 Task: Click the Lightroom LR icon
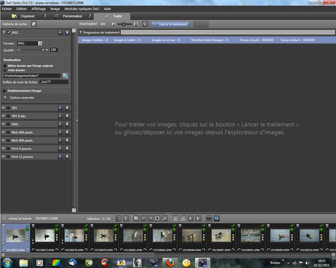tap(216, 218)
